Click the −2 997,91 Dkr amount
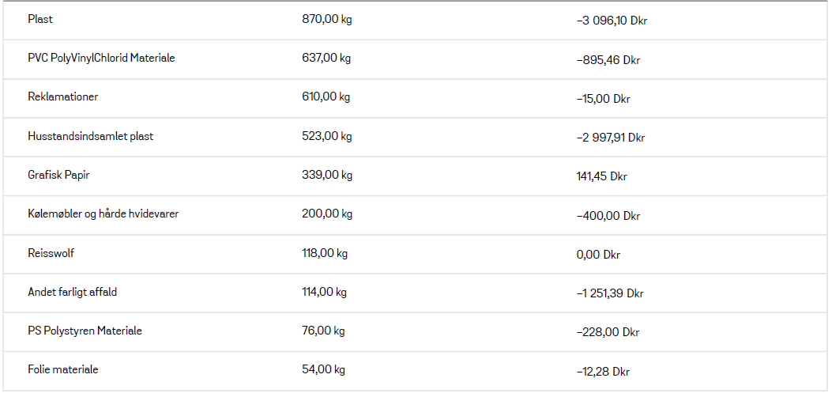 (611, 138)
